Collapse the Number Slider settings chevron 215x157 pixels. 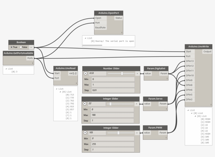(85, 73)
